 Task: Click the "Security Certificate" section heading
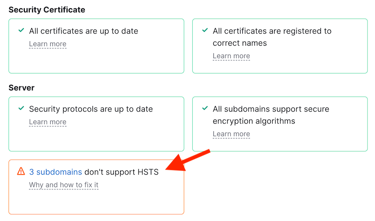(47, 10)
